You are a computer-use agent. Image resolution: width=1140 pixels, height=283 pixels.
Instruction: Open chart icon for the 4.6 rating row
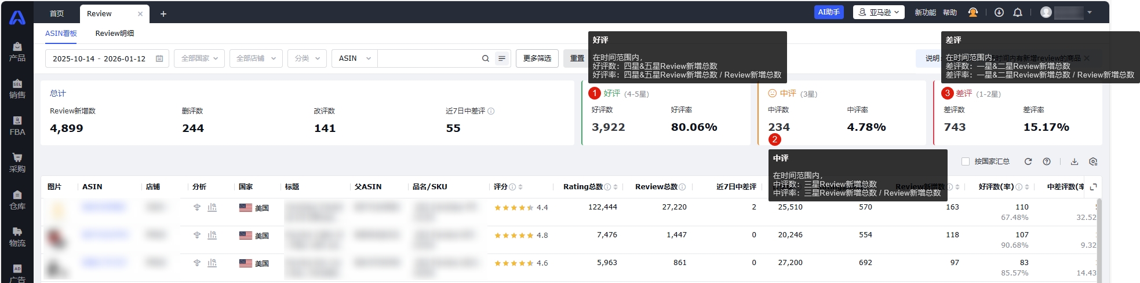(212, 263)
